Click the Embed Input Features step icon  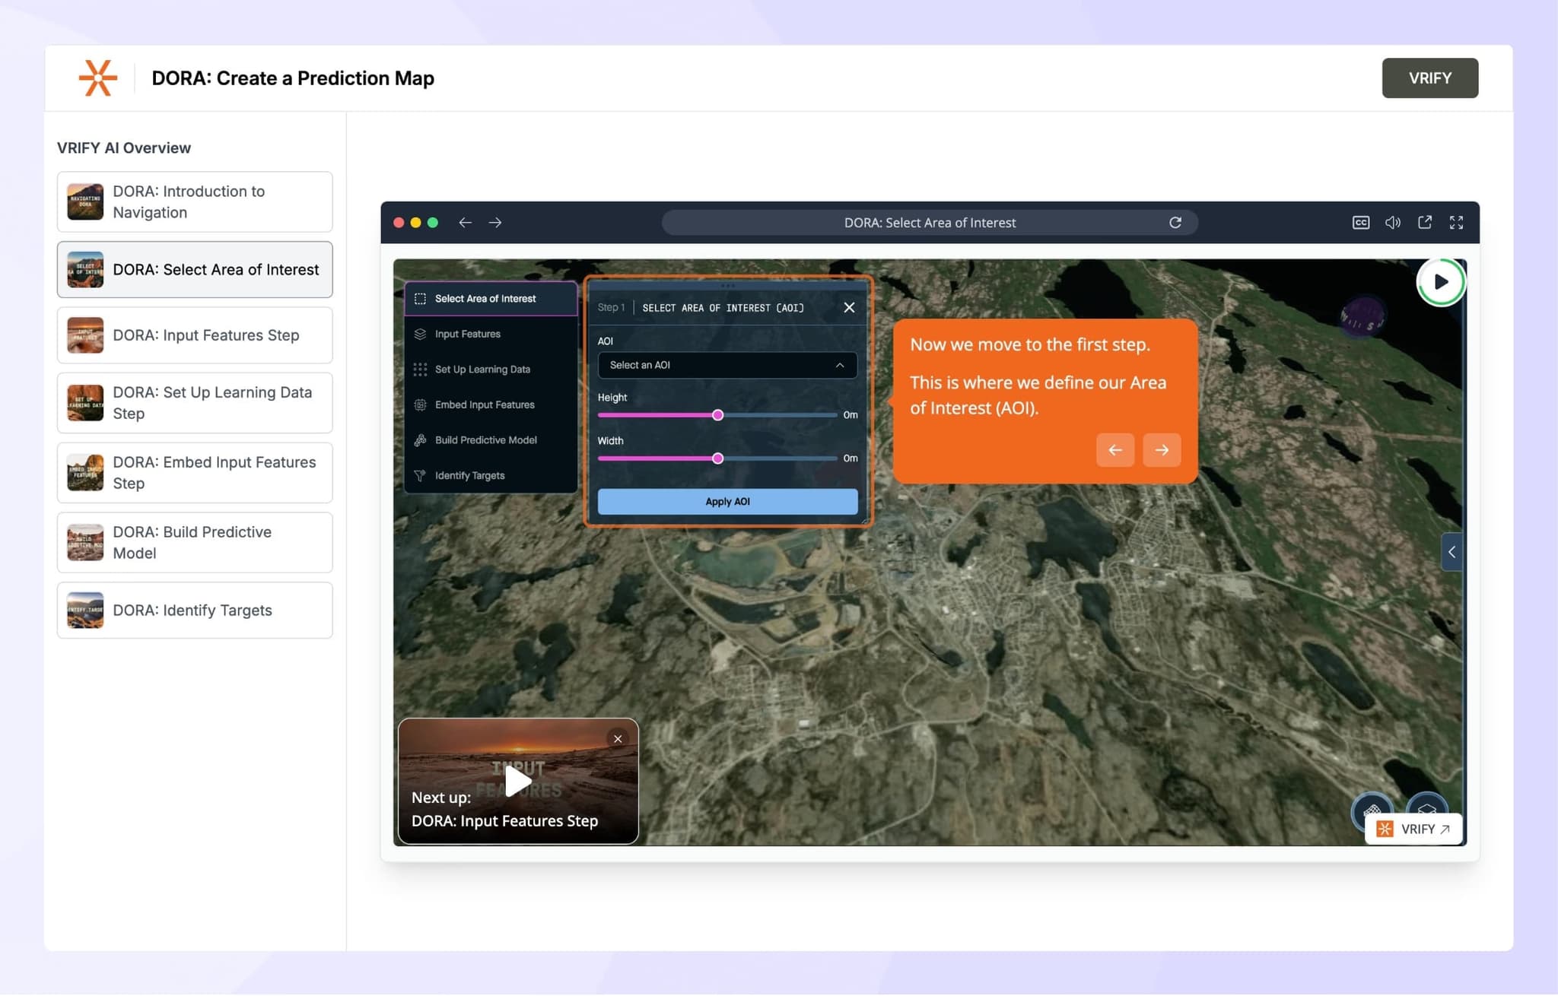coord(421,404)
